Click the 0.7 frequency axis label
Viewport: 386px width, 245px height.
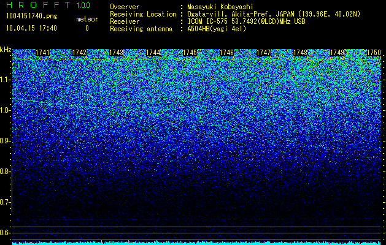(x=6, y=202)
